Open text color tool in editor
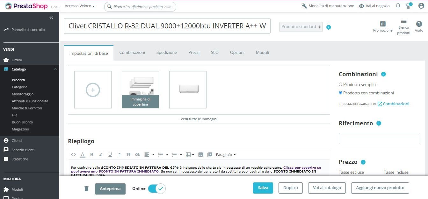428x199 pixels. (83, 155)
